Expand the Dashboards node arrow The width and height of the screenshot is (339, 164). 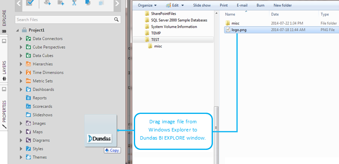click(21, 89)
